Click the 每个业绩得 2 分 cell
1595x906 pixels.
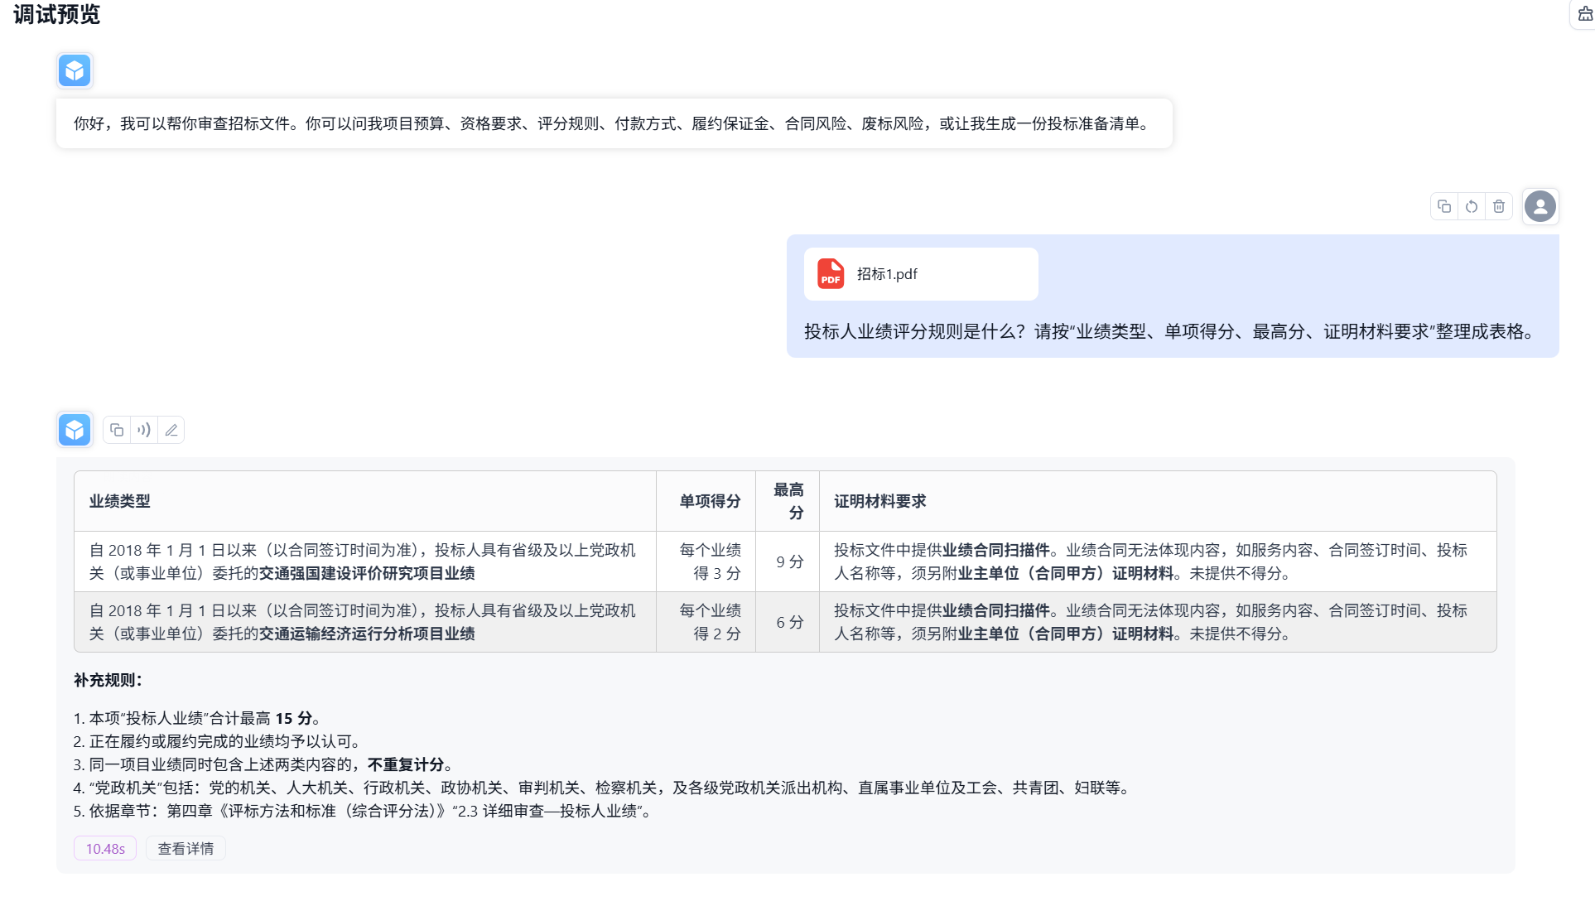706,622
